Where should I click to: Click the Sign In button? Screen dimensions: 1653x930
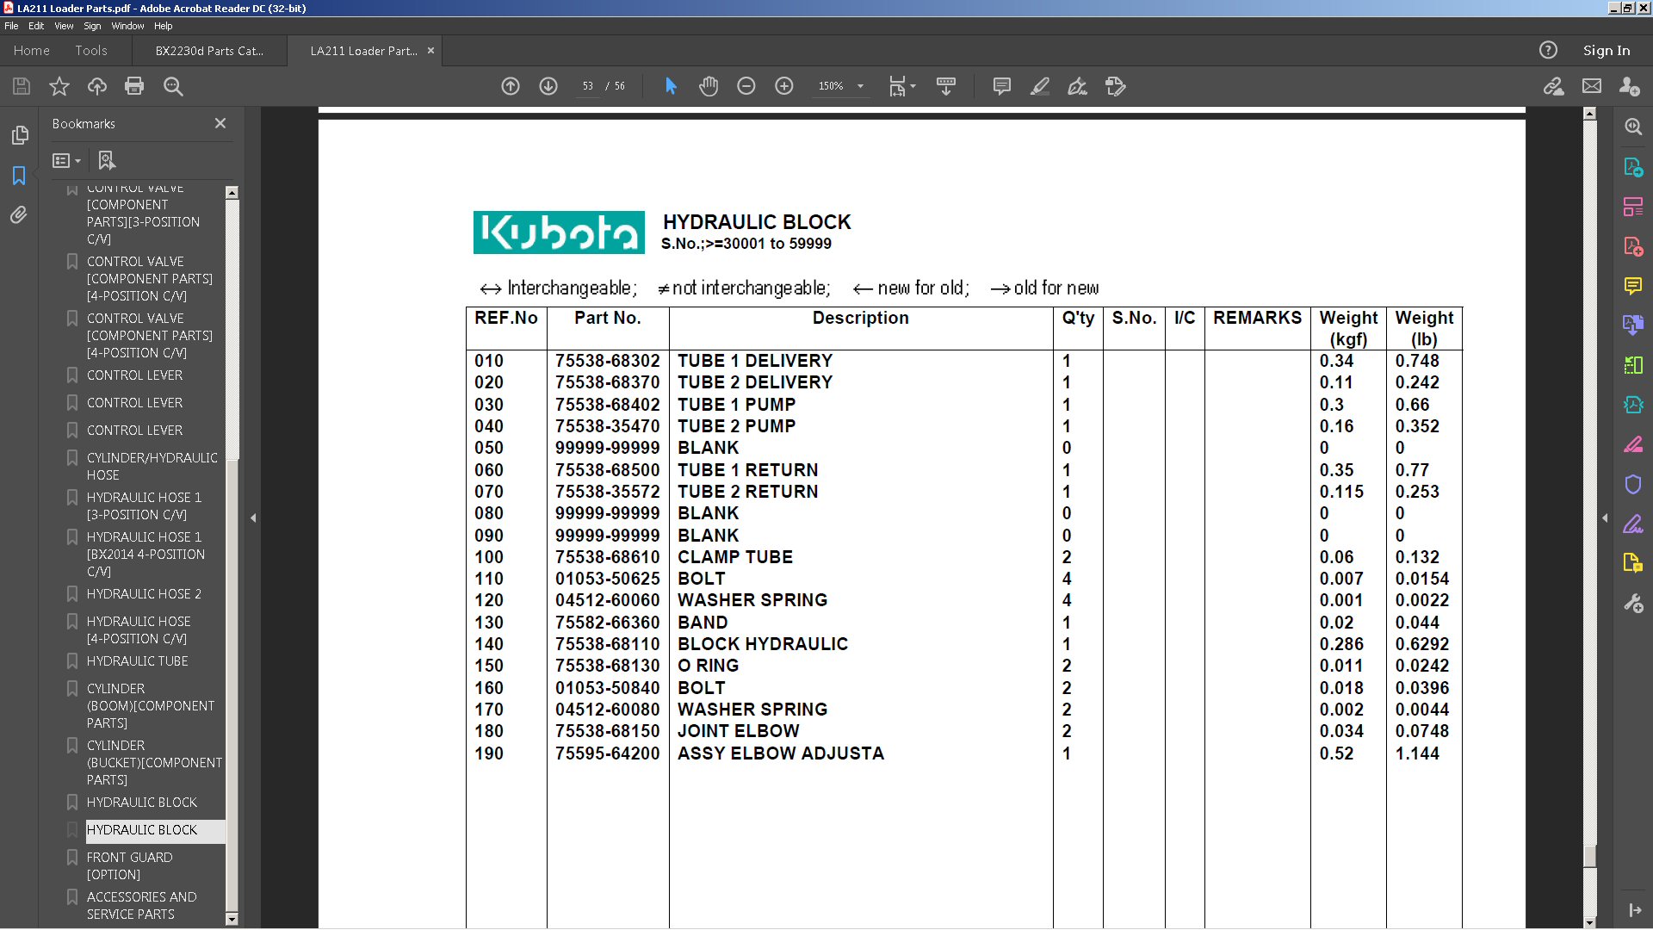point(1606,51)
